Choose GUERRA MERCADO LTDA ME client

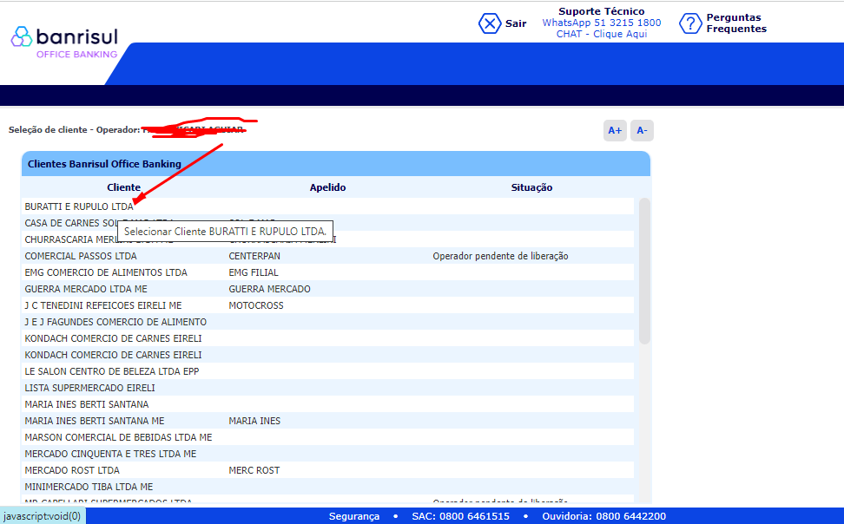click(x=86, y=290)
